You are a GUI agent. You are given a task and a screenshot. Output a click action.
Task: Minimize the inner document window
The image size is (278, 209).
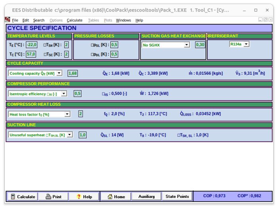pyautogui.click(x=260, y=19)
